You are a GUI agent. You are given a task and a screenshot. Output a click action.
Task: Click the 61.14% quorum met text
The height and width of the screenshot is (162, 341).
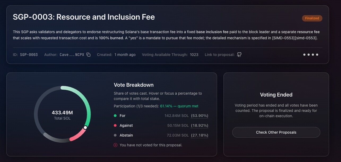(179, 106)
